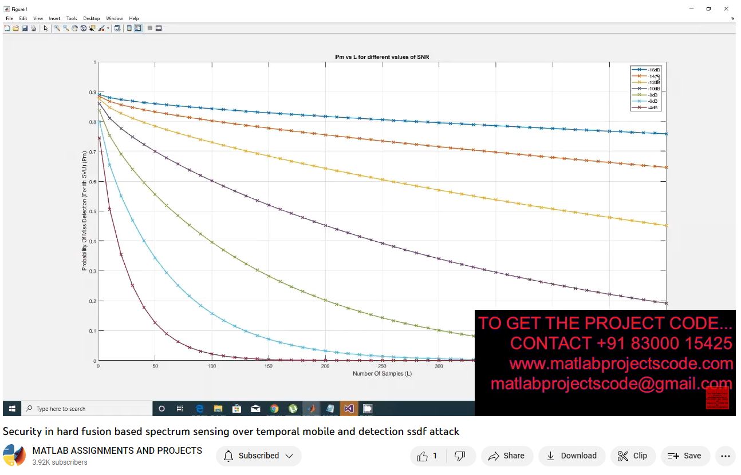Click the New Figure toolbar icon
Screen dimensions: 741x475
click(7, 28)
